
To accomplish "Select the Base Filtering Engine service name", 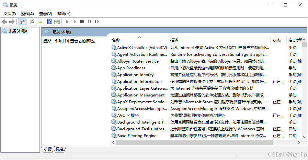I will click(137, 135).
